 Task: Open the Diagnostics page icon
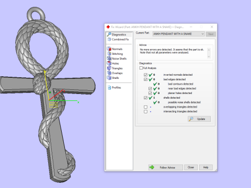click(x=109, y=34)
